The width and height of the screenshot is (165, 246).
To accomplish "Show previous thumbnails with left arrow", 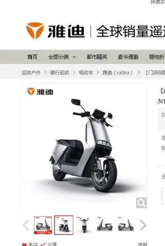I will (26, 225).
